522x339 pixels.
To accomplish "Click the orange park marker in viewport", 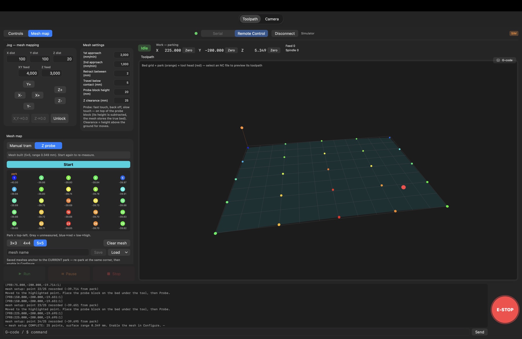I will coord(242,128).
